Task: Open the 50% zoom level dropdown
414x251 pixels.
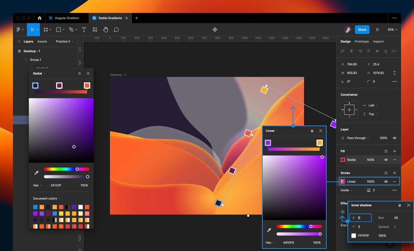Action: [392, 29]
